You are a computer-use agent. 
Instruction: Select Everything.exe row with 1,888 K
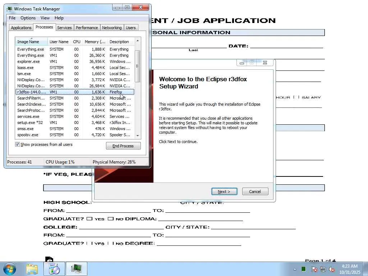(x=75, y=49)
